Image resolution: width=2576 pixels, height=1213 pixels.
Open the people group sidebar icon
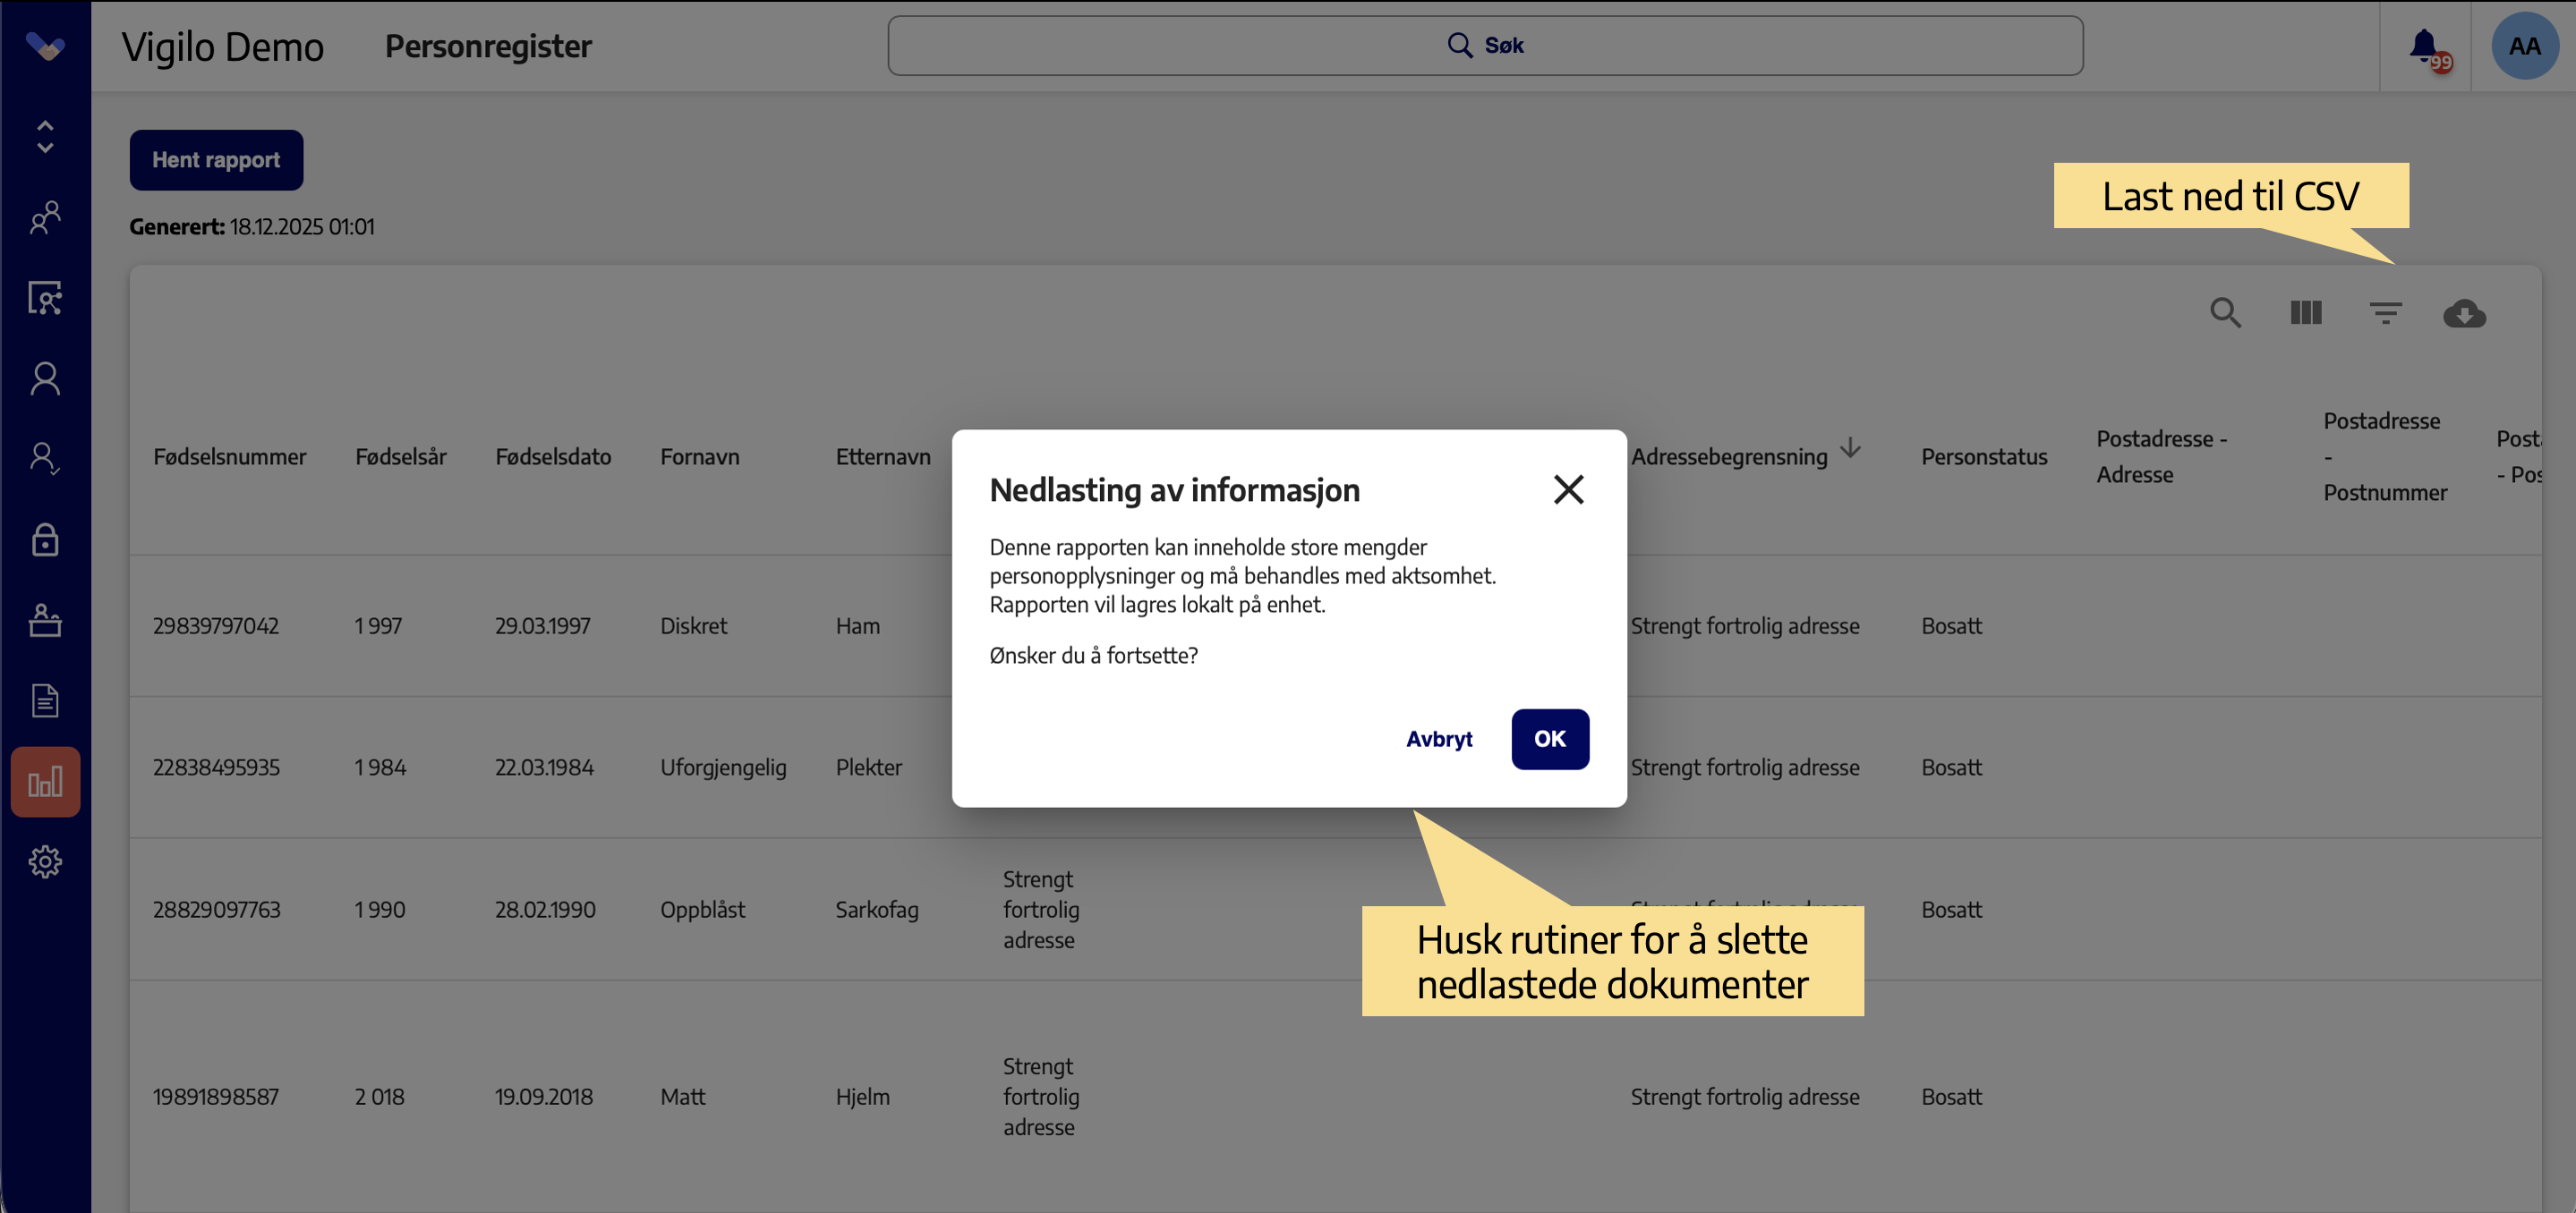[45, 216]
